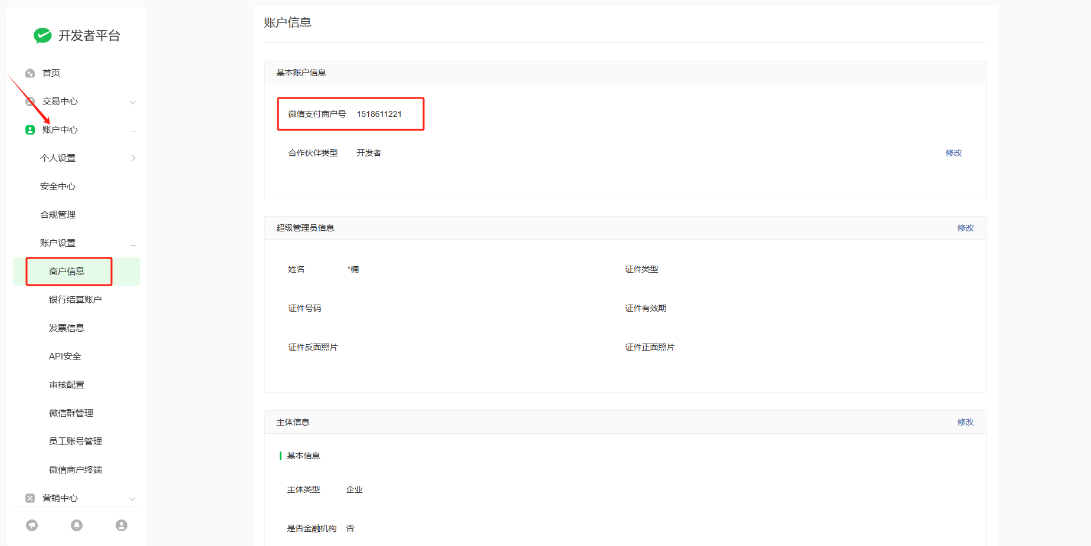This screenshot has width=1091, height=546.
Task: Select 商户信息 in the sidebar
Action: [x=67, y=272]
